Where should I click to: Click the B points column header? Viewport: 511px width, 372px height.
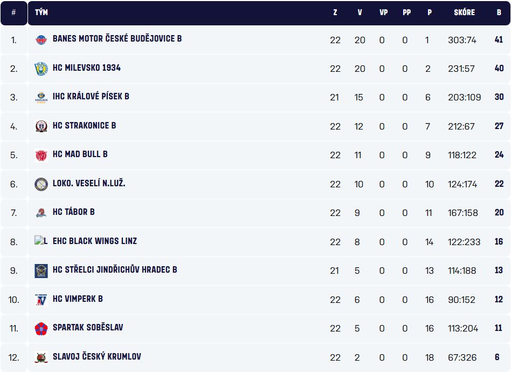499,12
